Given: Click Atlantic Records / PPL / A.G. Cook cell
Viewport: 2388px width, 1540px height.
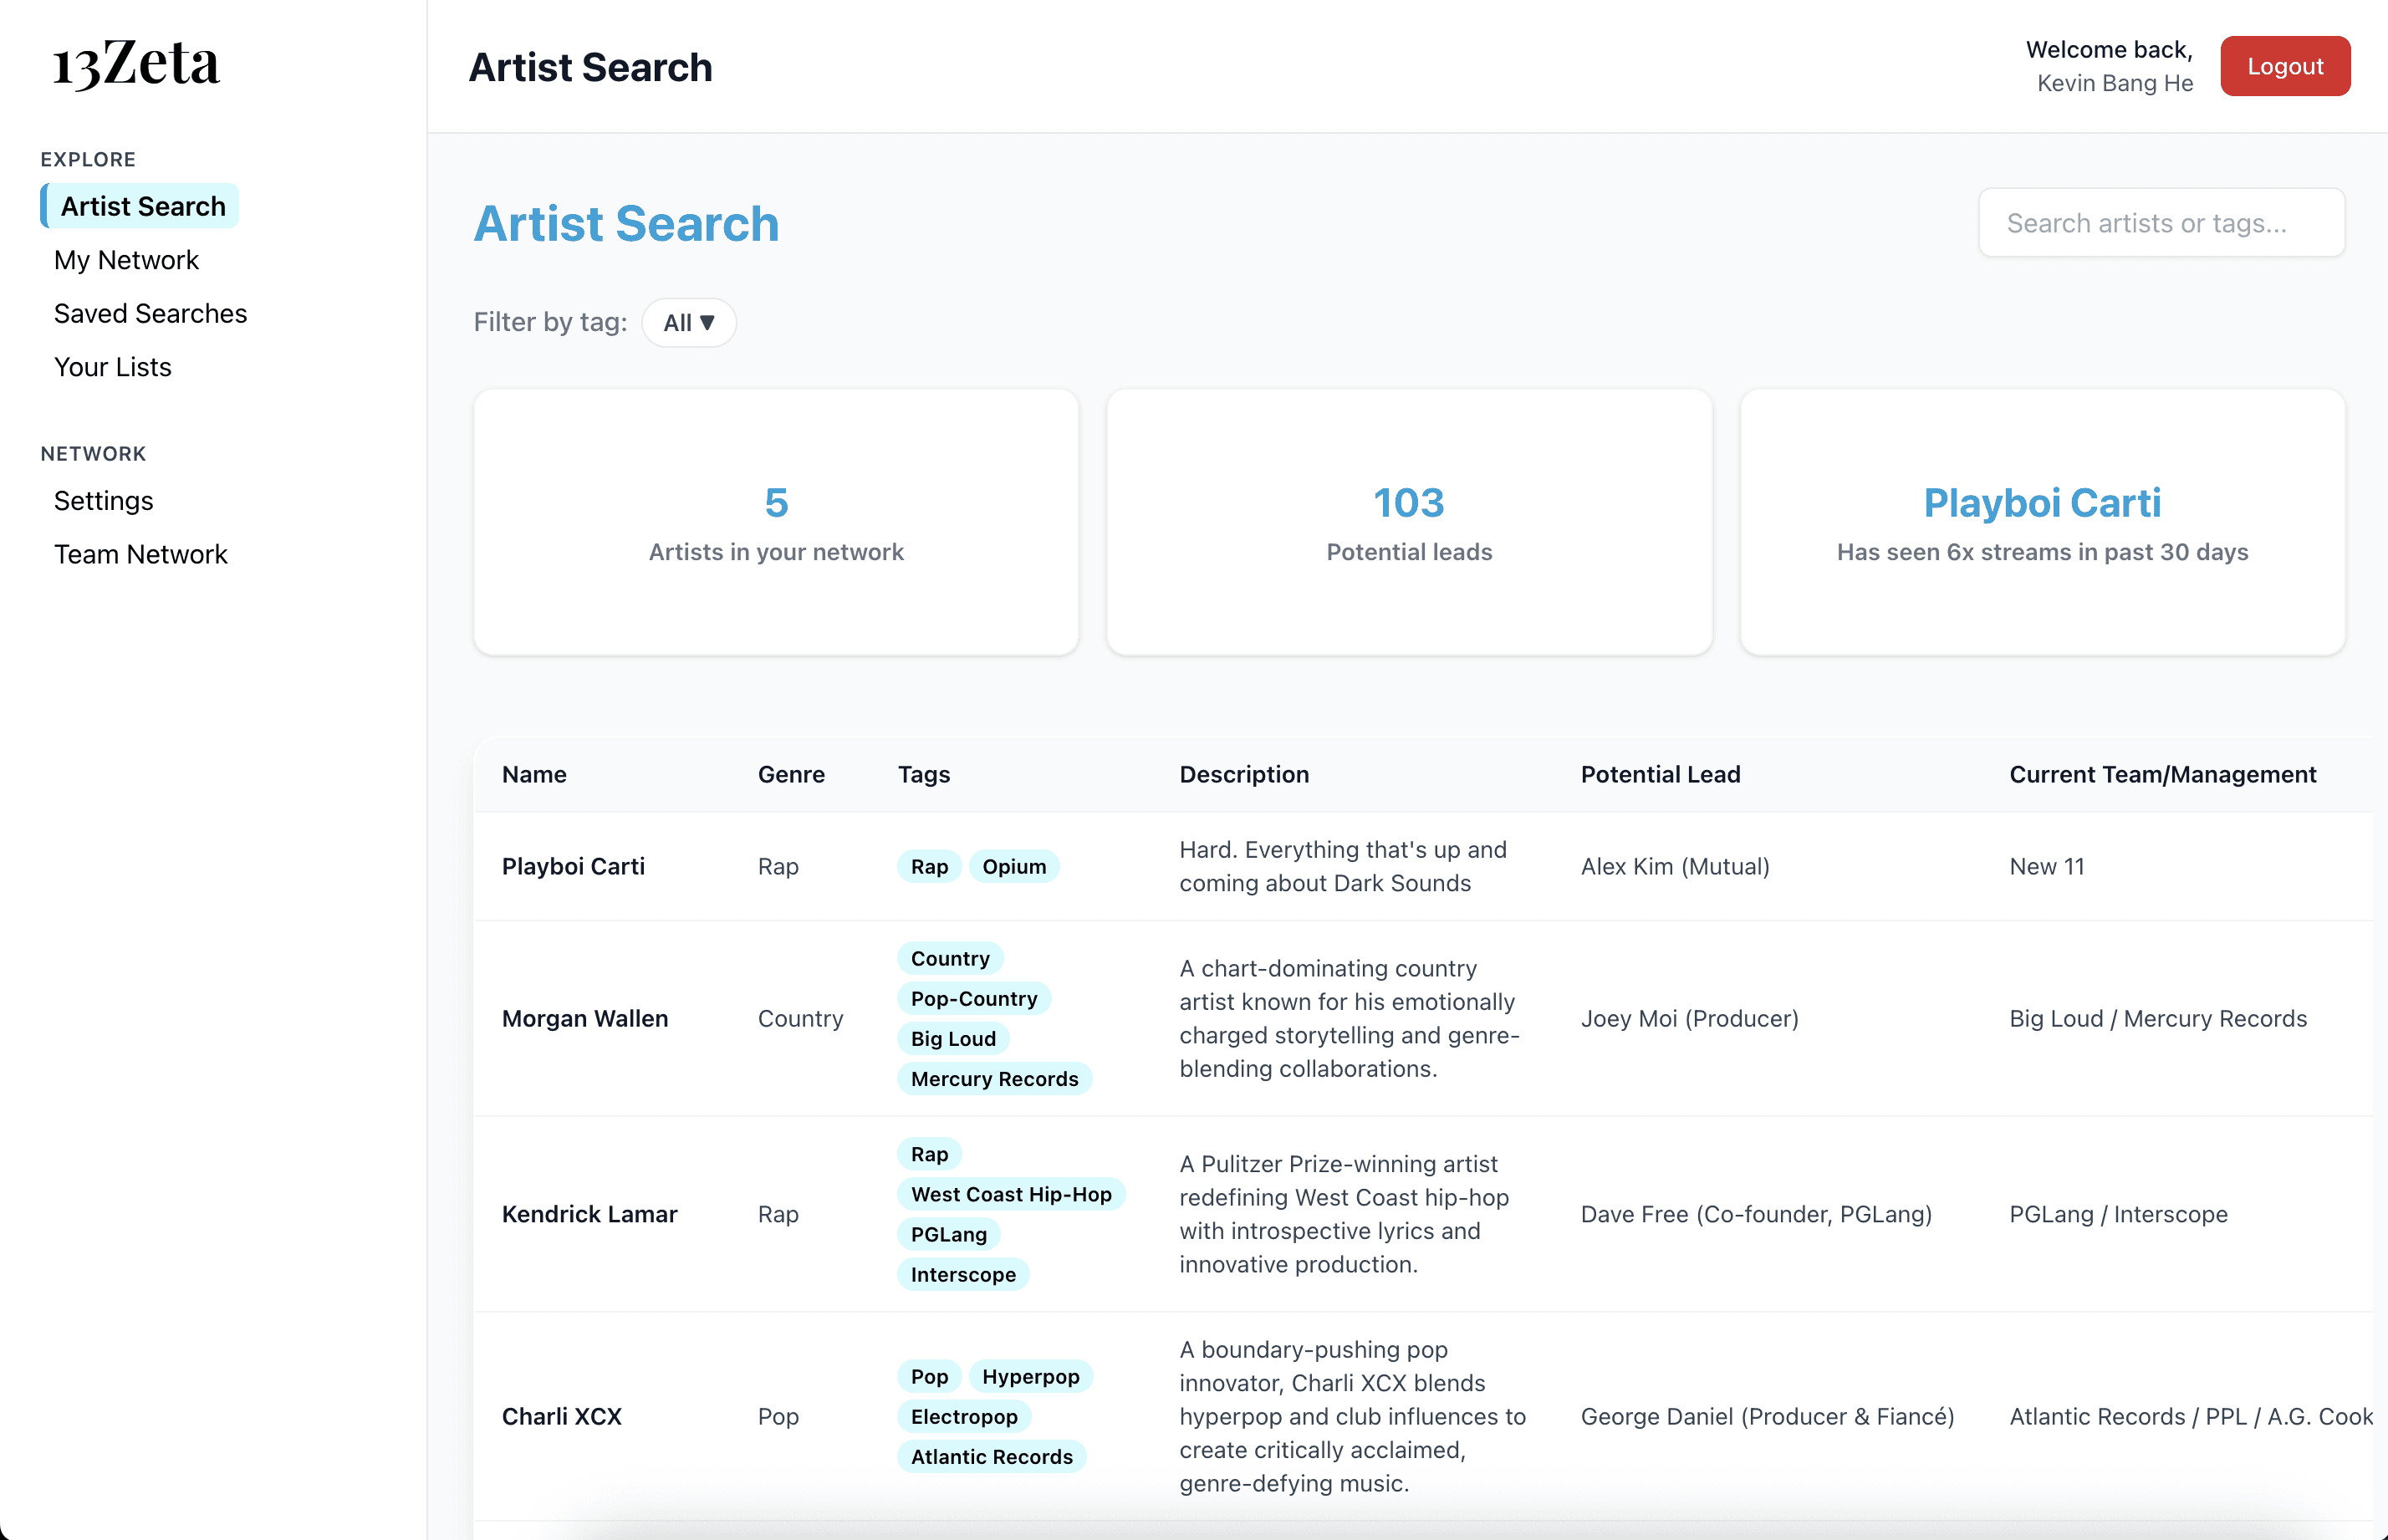Looking at the screenshot, I should [2191, 1416].
